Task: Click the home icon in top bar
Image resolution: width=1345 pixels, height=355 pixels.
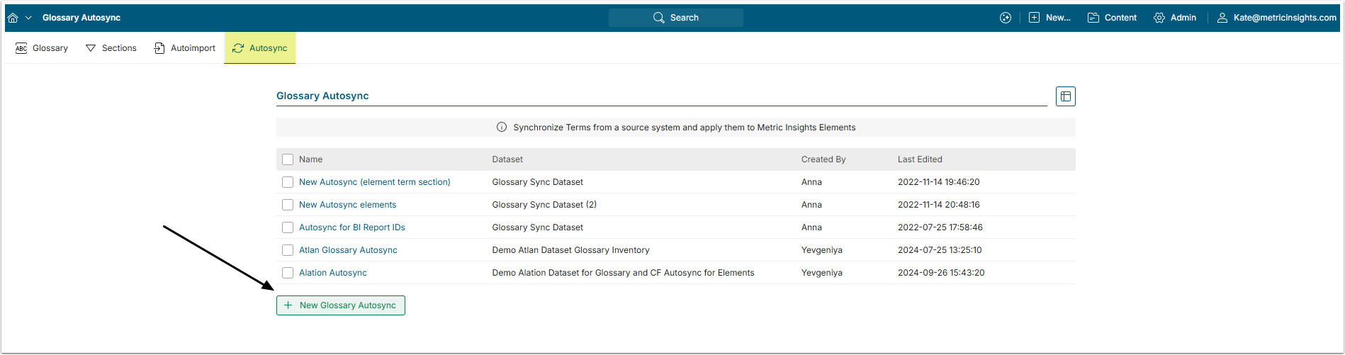Action: (x=13, y=18)
